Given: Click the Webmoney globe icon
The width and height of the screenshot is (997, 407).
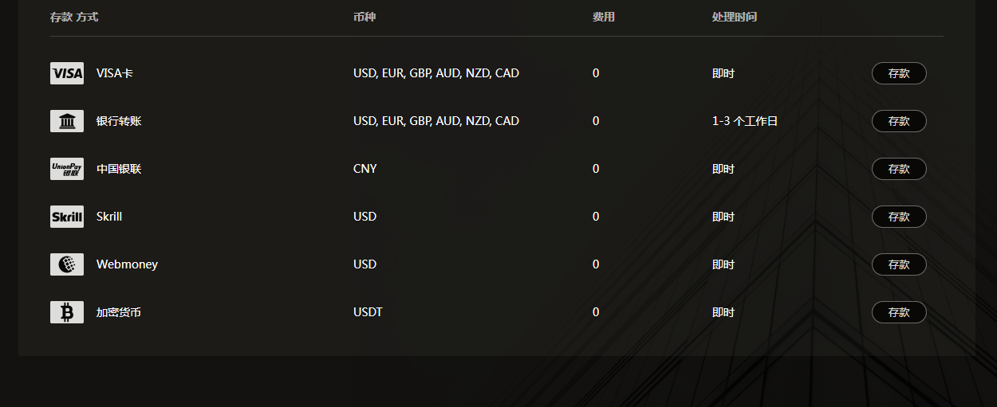Looking at the screenshot, I should tap(67, 264).
